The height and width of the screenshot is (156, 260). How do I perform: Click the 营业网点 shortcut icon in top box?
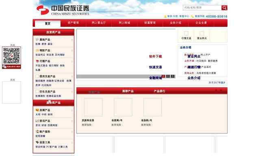coord(202,33)
